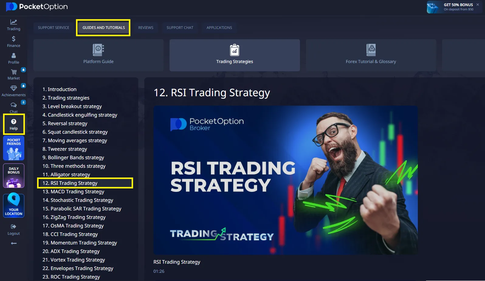Viewport: 485px width, 281px height.
Task: Open 3. Level breakout strategy
Action: point(72,106)
